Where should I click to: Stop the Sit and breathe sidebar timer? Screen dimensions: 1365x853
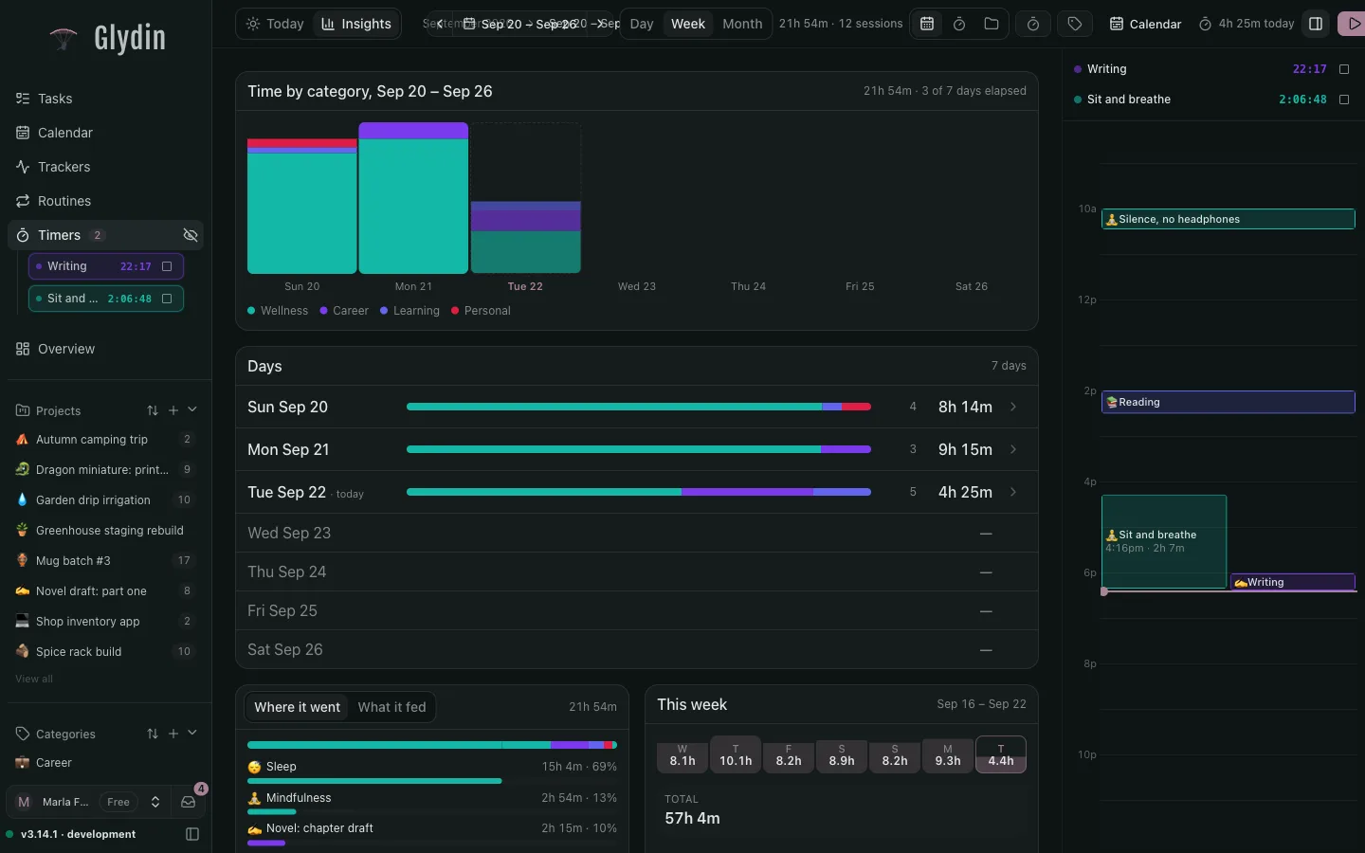(167, 299)
